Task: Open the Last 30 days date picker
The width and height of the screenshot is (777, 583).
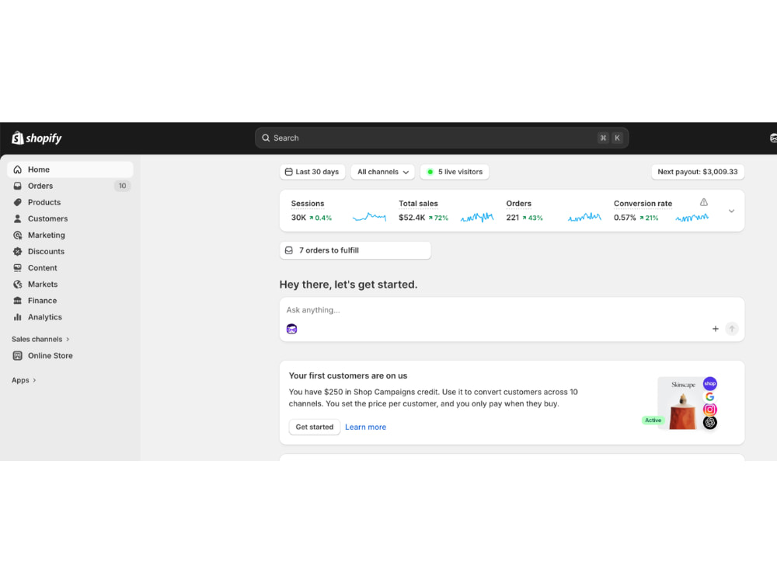Action: tap(312, 172)
